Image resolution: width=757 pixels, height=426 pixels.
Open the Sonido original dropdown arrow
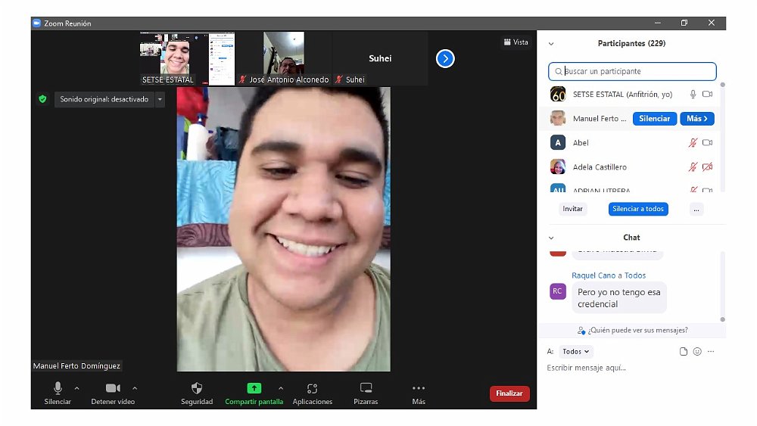(160, 99)
